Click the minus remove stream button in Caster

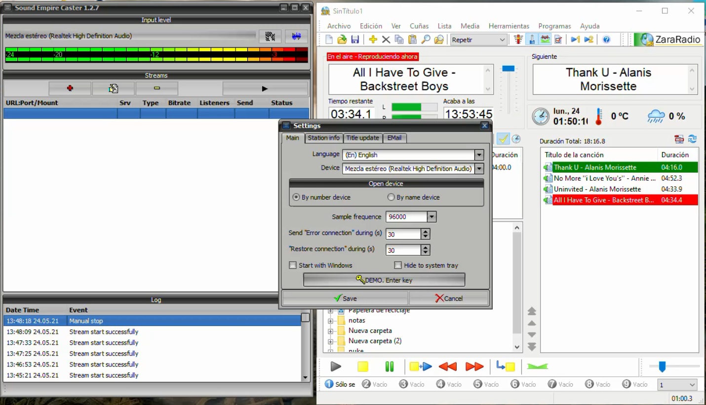point(157,88)
